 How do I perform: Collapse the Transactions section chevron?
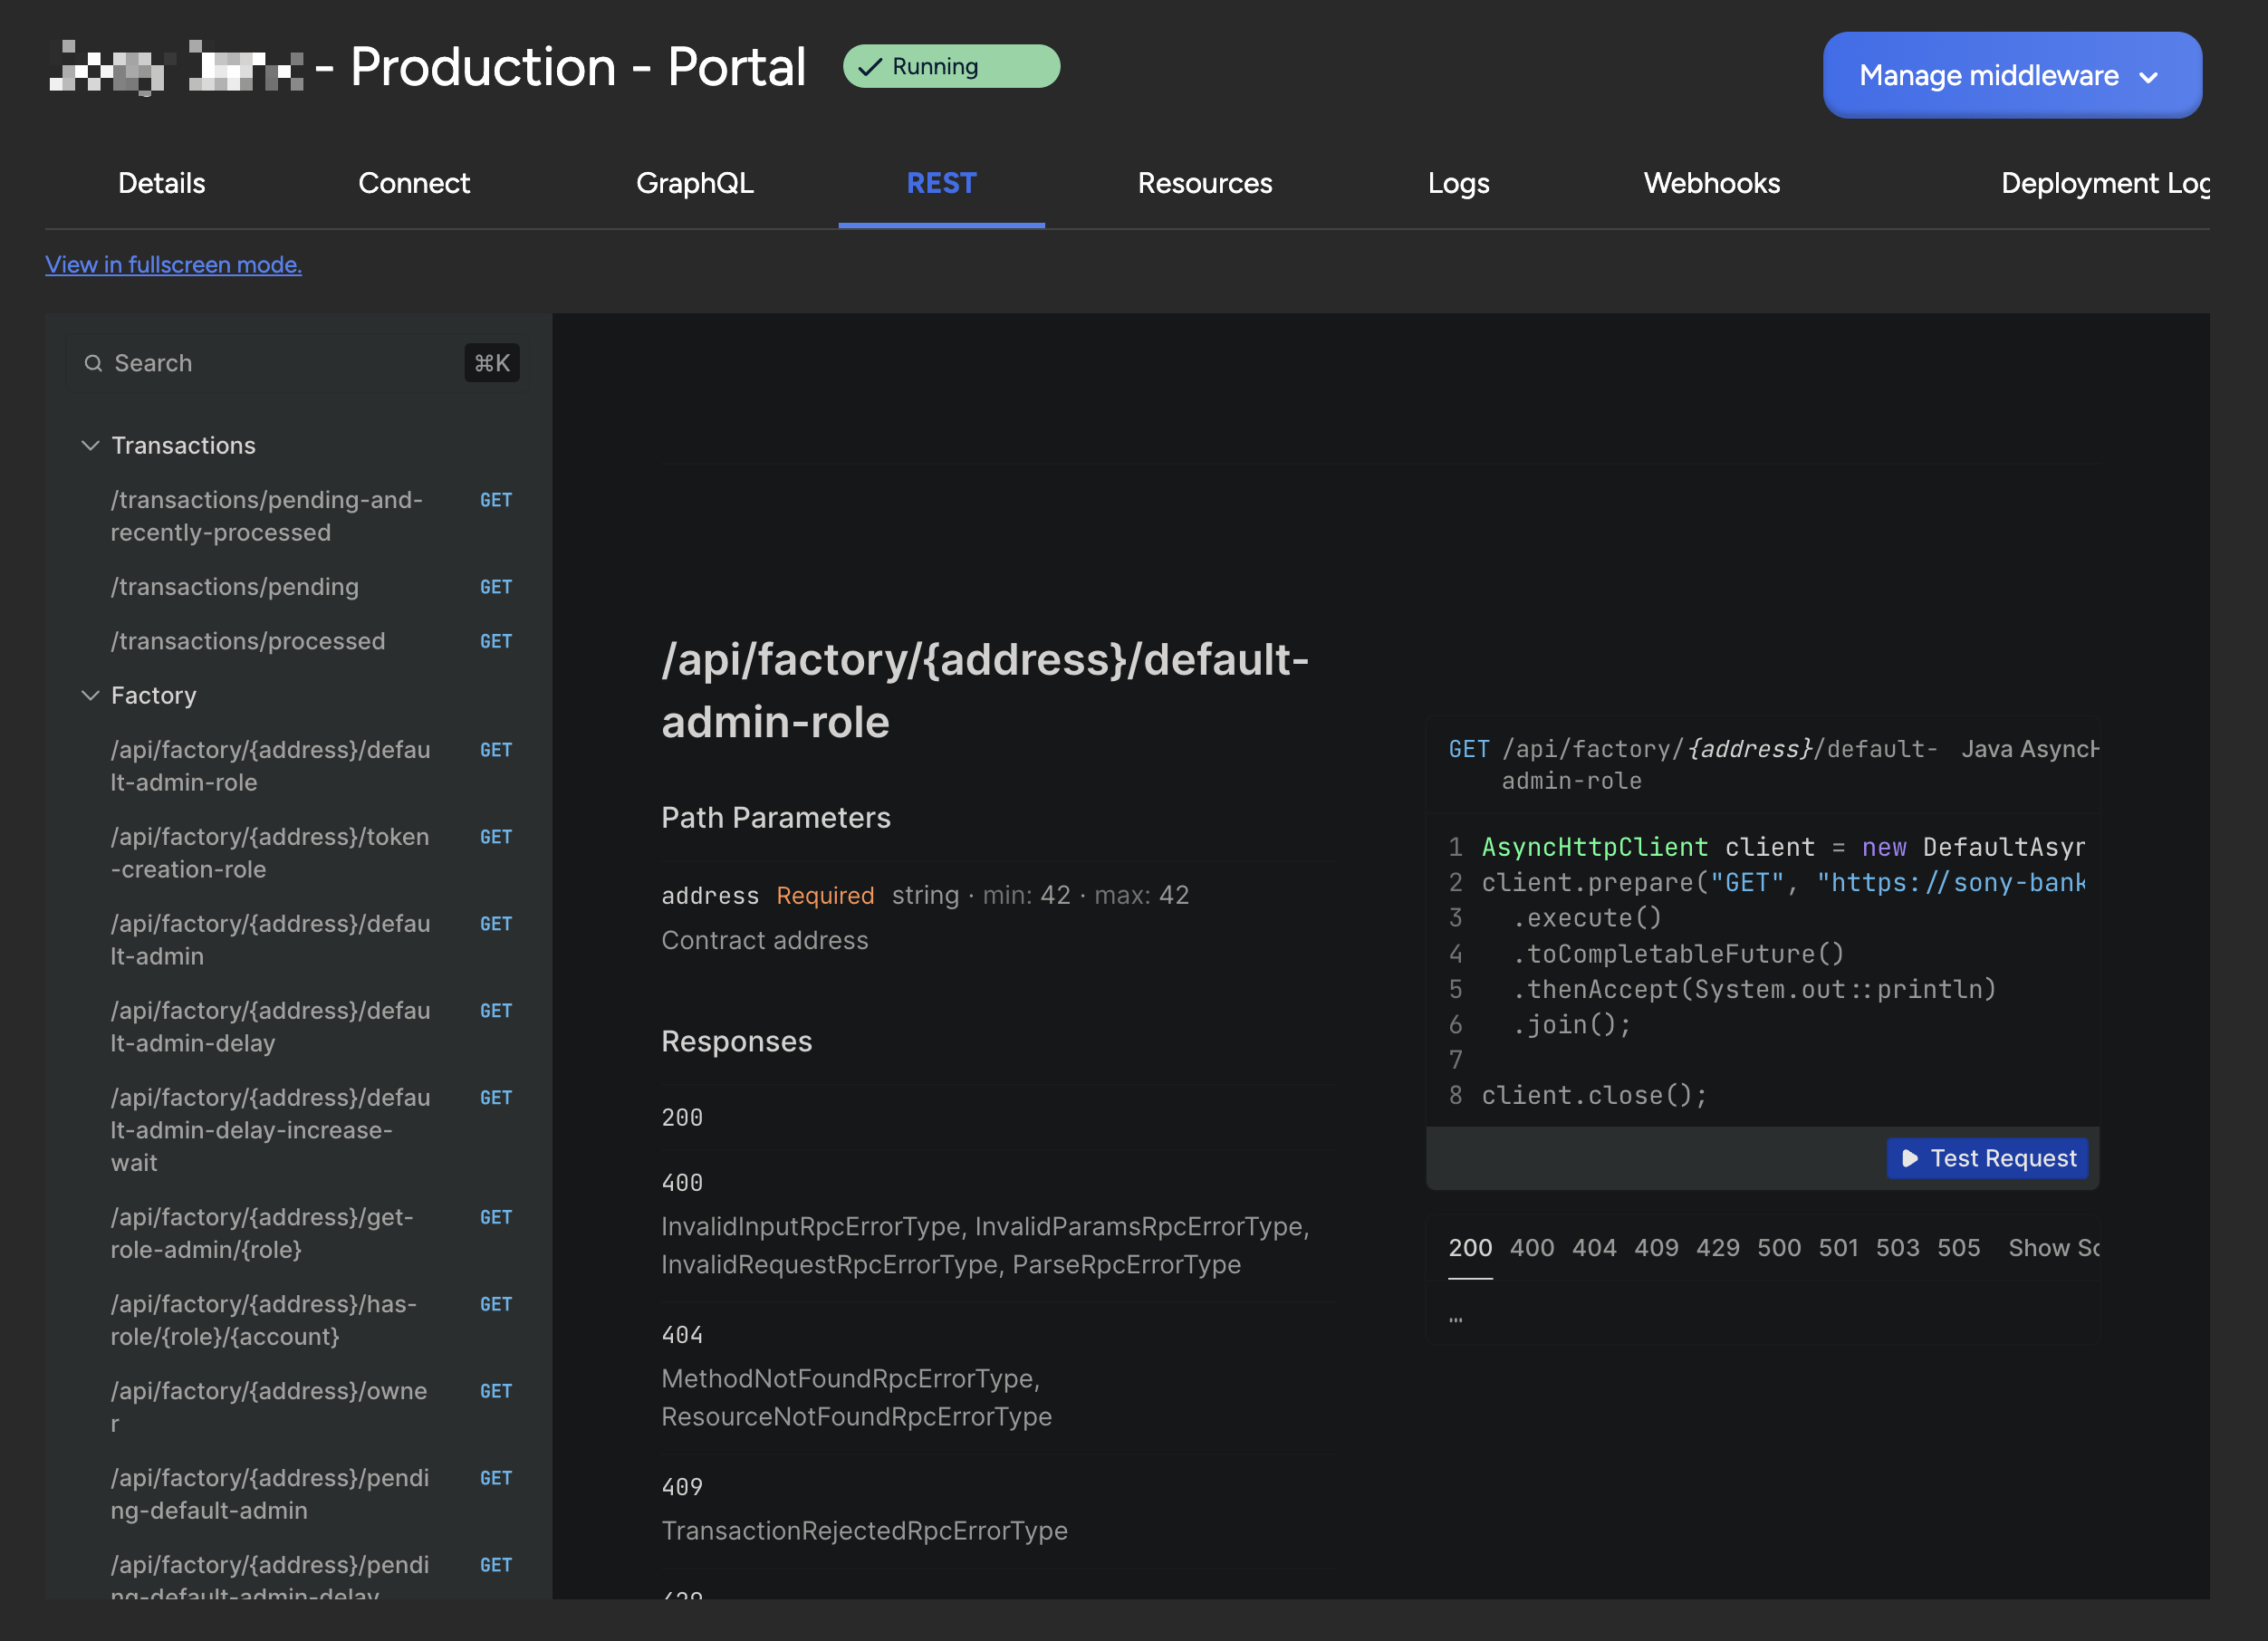pos(90,445)
